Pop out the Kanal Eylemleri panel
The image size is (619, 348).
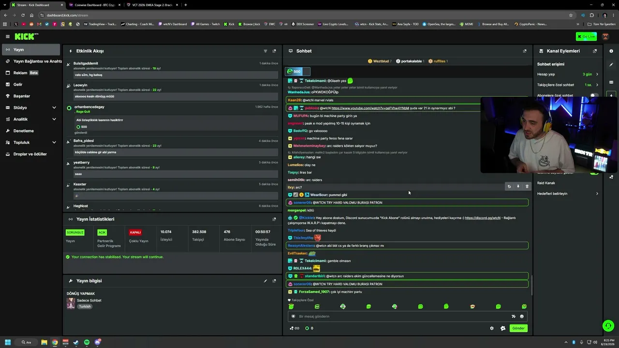click(x=595, y=51)
